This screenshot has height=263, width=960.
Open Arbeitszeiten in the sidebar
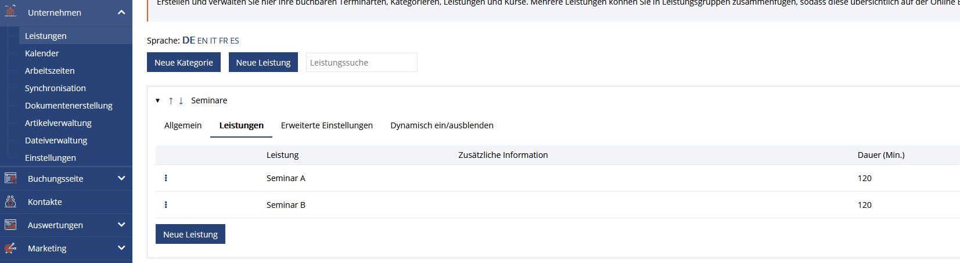click(49, 71)
